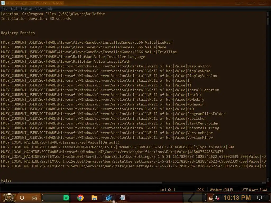Image resolution: width=271 pixels, height=203 pixels.
Task: Open the Help menu
Action: (49, 9)
